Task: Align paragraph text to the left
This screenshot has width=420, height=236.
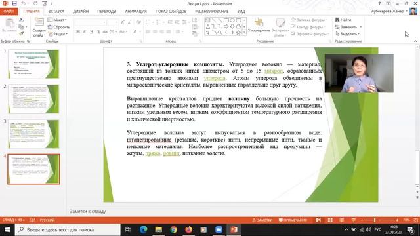Action: tap(148, 32)
